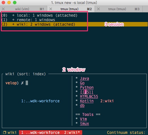Open the Kotlin wiki link
Screen dimensions: 148x135
87,101
